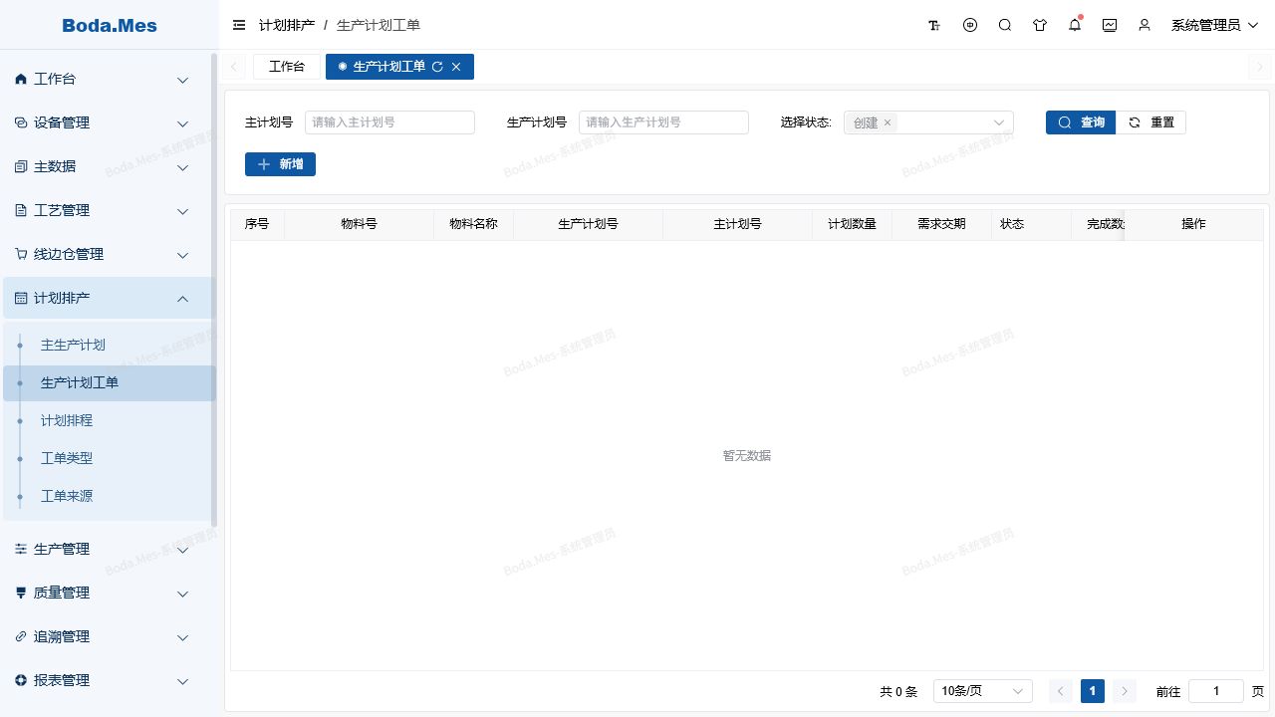Click the chart monitor icon in header
Viewport: 1275px width, 717px height.
point(1110,25)
